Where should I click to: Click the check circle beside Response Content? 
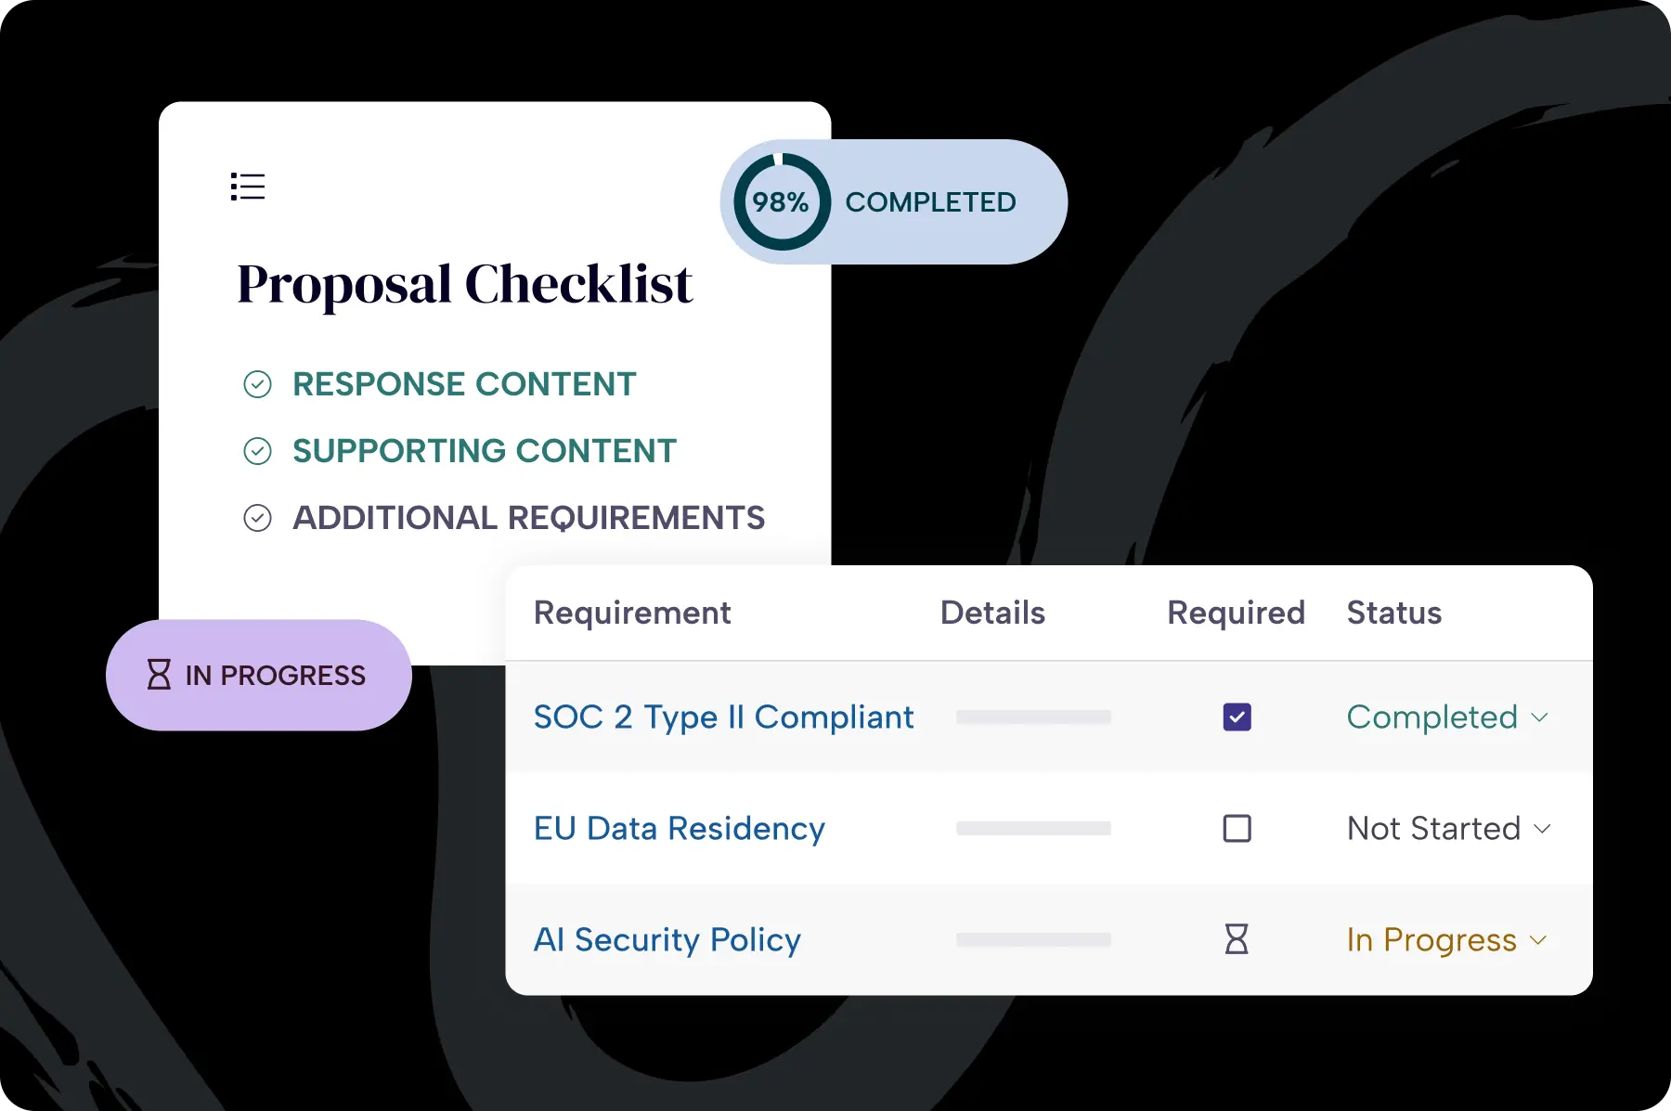tap(257, 384)
